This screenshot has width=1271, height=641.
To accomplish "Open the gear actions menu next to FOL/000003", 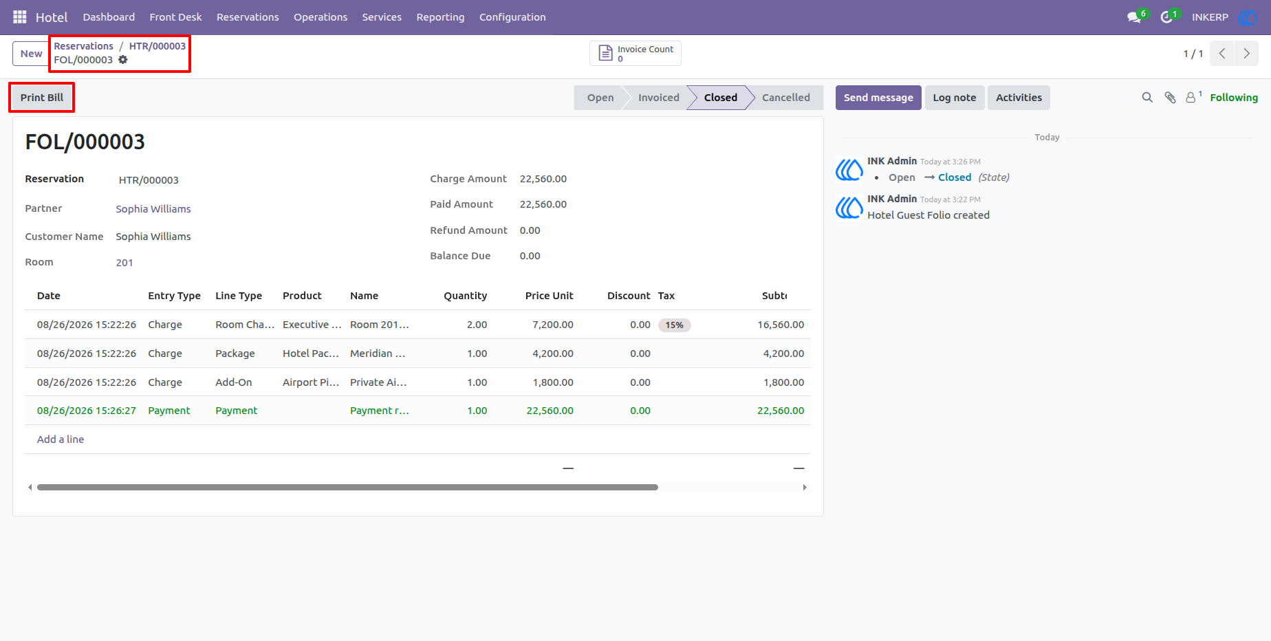I will click(x=123, y=60).
